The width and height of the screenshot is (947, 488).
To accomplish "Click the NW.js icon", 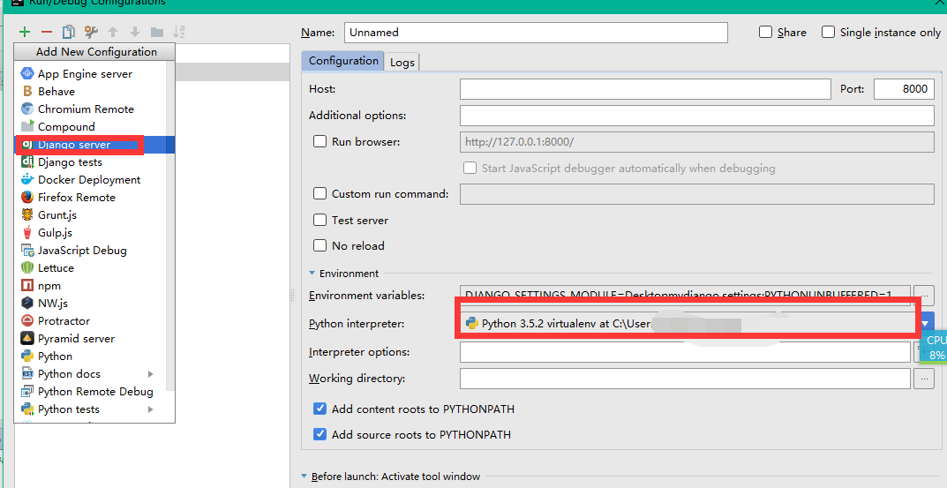I will pos(27,303).
